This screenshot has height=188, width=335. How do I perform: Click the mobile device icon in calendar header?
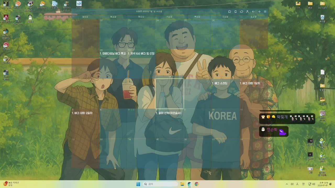click(236, 11)
